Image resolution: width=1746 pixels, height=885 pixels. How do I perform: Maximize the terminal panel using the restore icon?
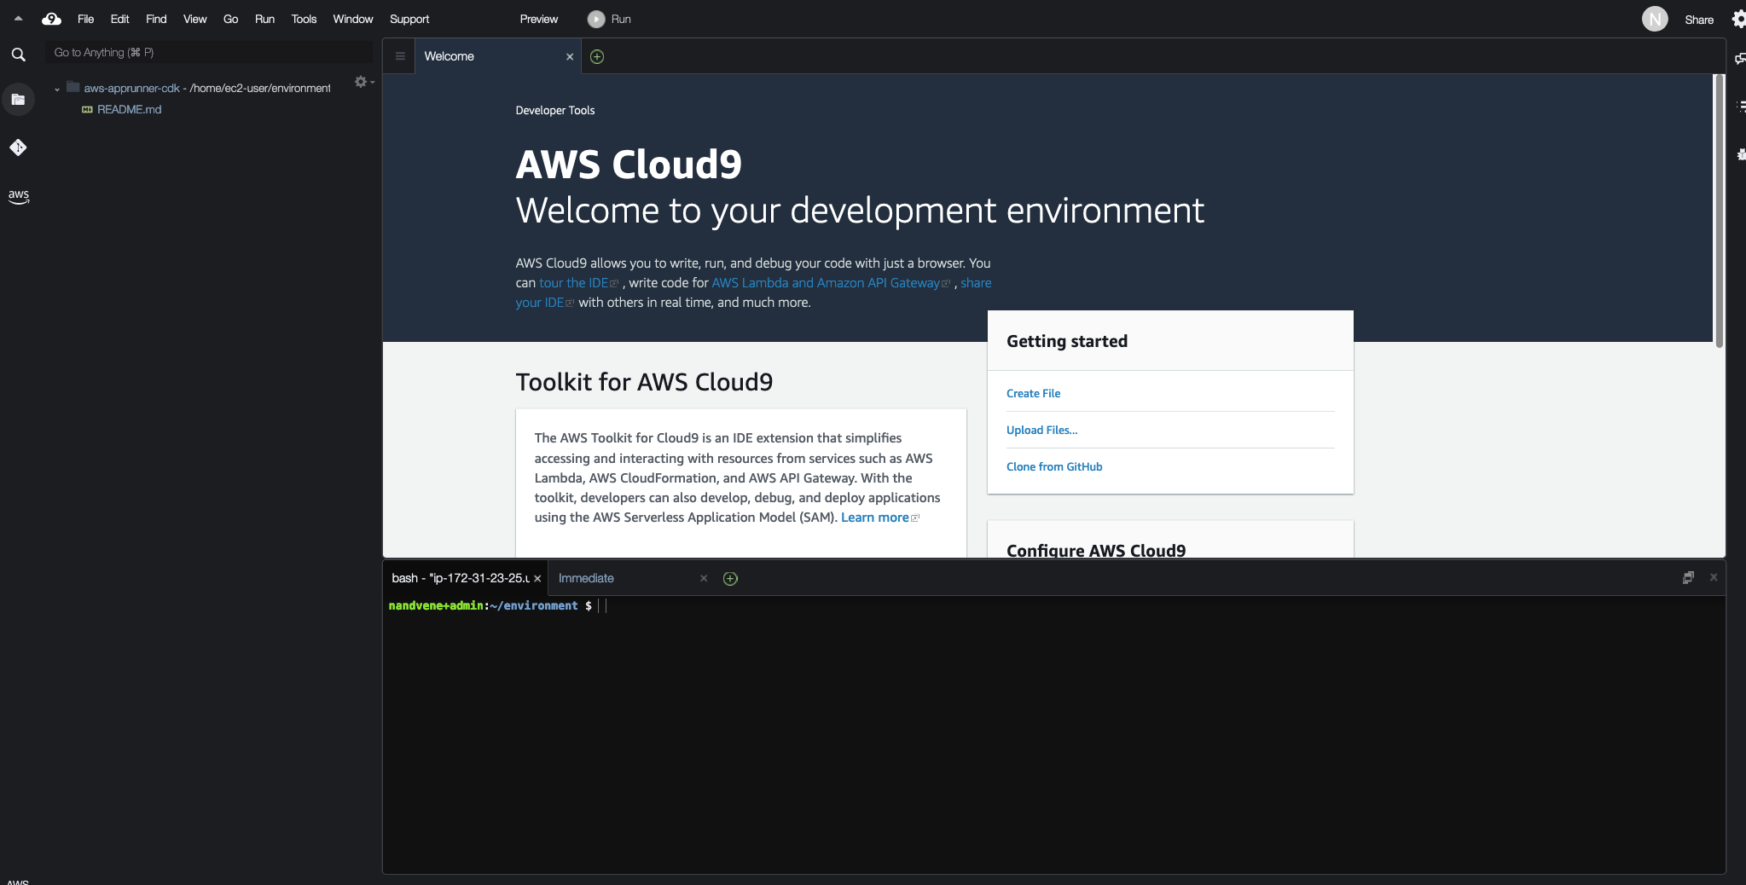1688,577
